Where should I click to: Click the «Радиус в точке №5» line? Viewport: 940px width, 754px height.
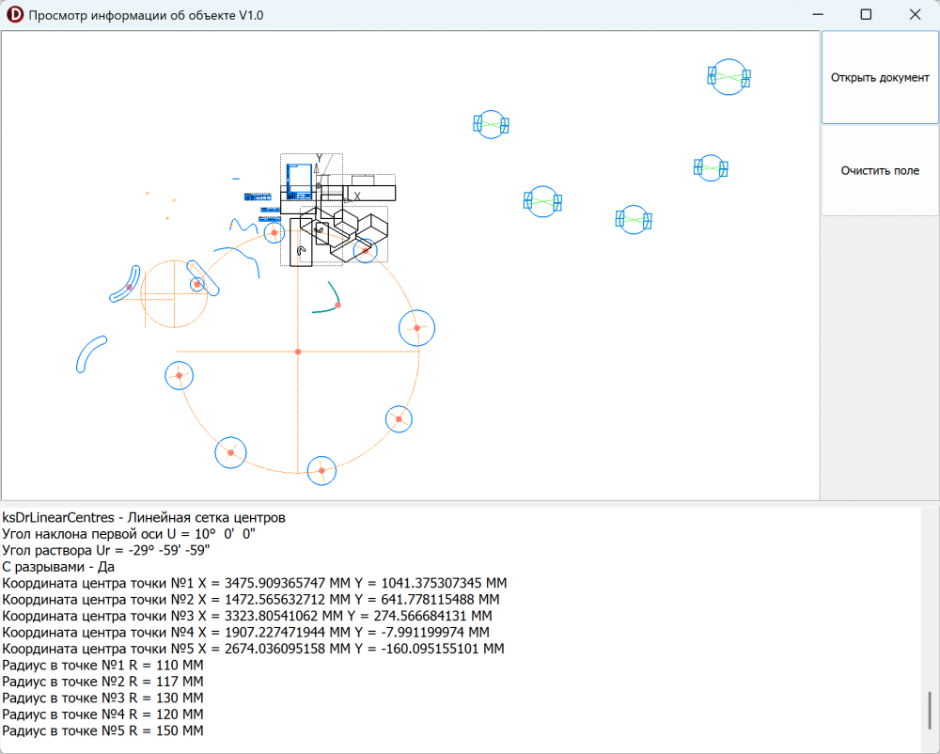[x=102, y=730]
